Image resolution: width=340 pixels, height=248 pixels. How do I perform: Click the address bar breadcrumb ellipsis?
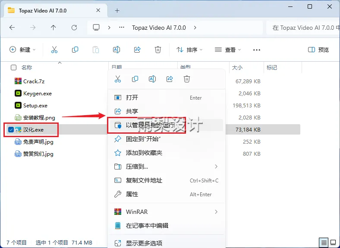122,27
